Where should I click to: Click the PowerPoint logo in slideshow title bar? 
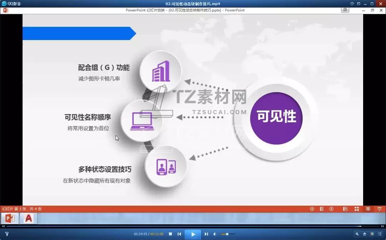click(6, 10)
